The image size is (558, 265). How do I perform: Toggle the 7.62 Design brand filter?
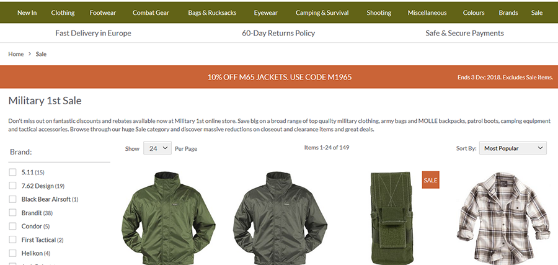click(12, 186)
